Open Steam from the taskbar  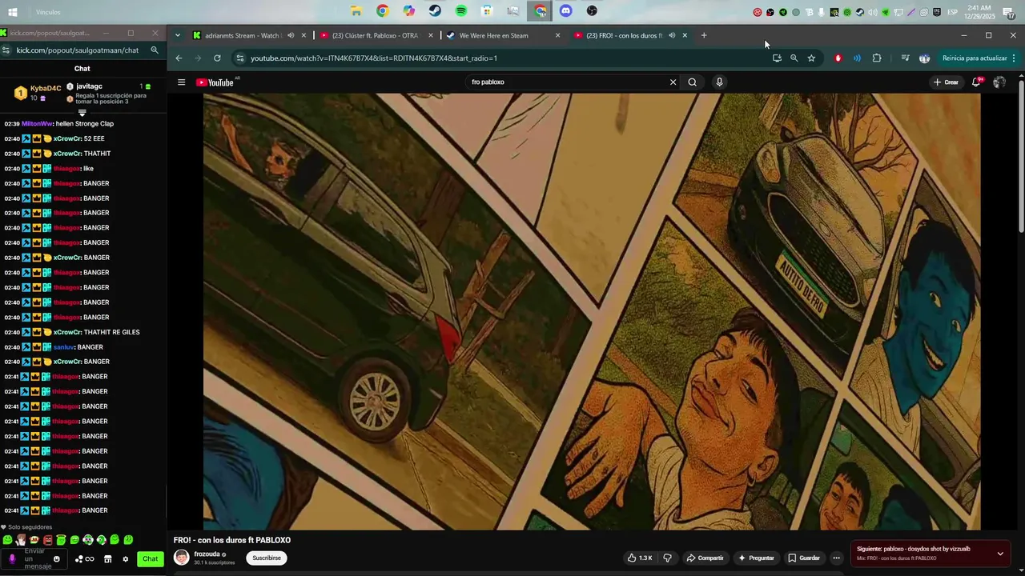(435, 11)
